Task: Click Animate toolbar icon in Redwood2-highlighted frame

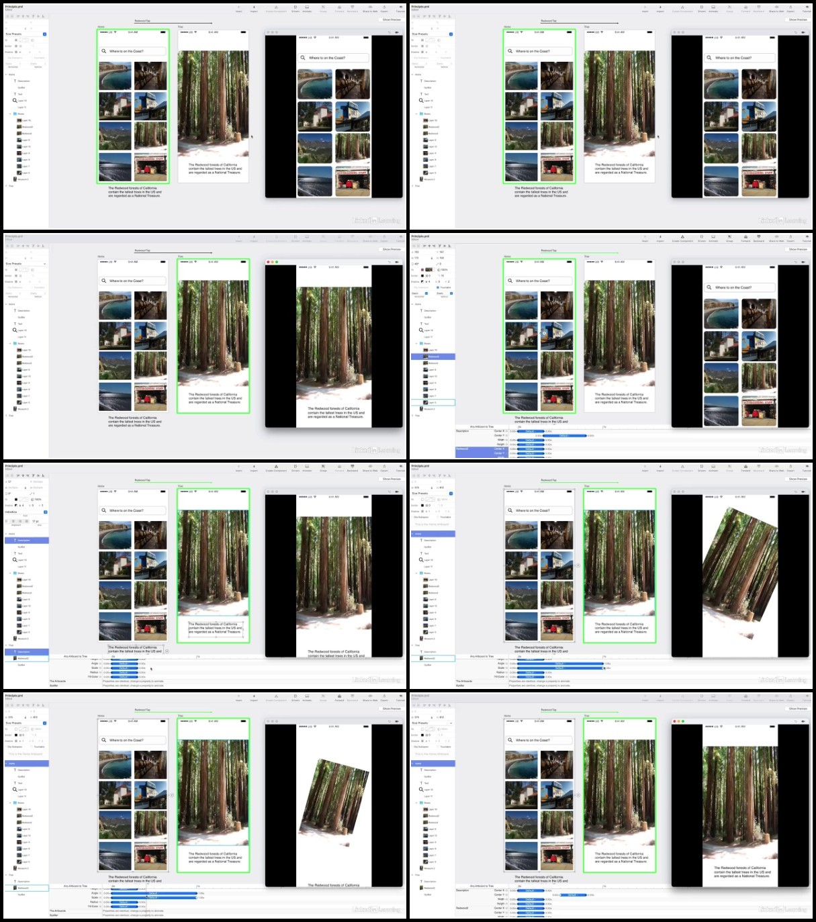Action: [x=713, y=236]
